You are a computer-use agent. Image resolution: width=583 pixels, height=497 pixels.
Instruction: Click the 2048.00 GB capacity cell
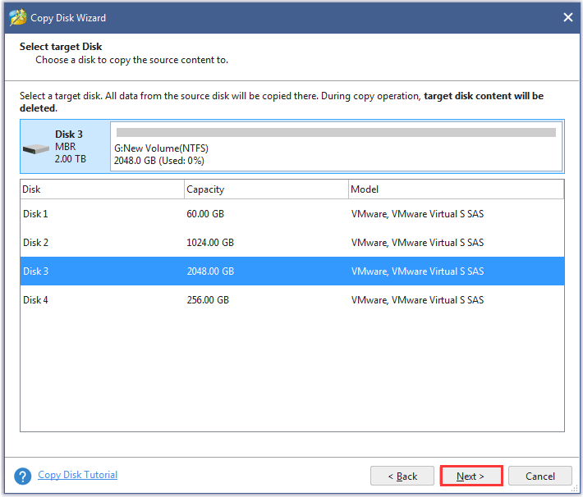tap(210, 271)
